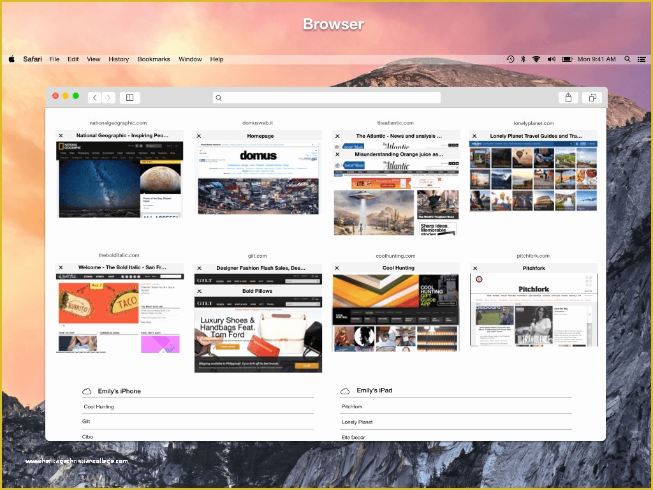Open the Wi-Fi status menu
653x490 pixels.
(536, 59)
